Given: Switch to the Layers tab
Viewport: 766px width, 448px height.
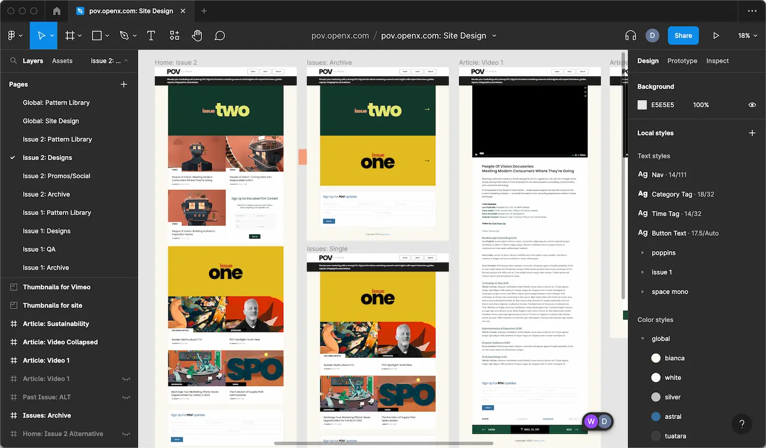Looking at the screenshot, I should [x=33, y=61].
